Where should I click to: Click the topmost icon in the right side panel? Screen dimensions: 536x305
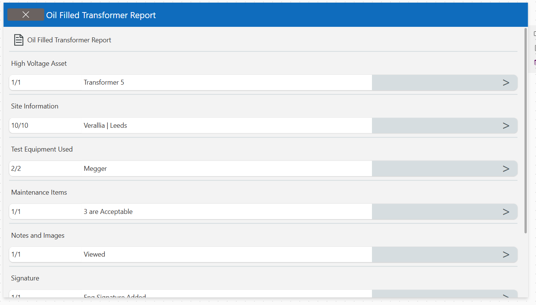click(533, 33)
